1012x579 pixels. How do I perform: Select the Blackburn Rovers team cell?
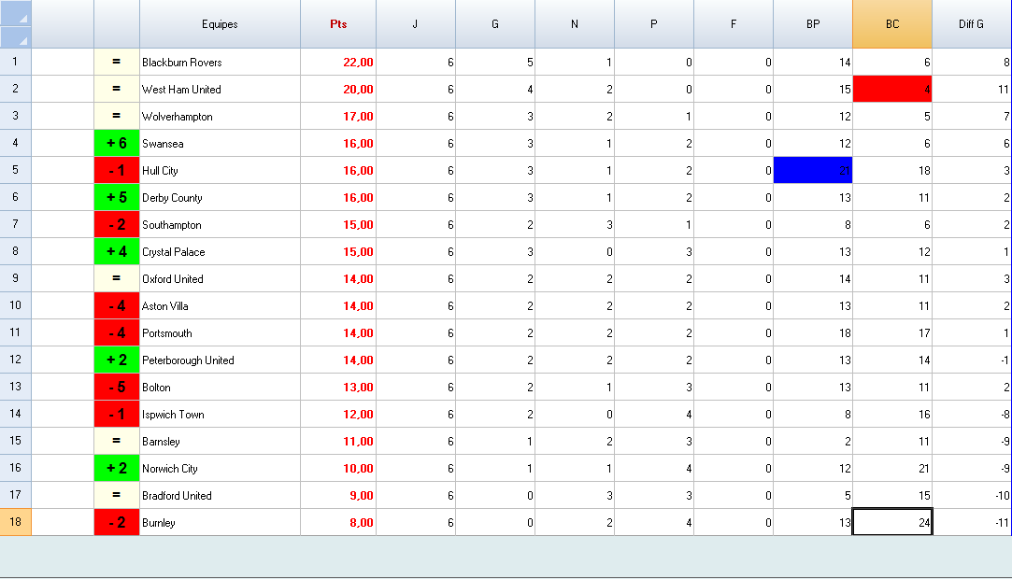click(x=220, y=63)
